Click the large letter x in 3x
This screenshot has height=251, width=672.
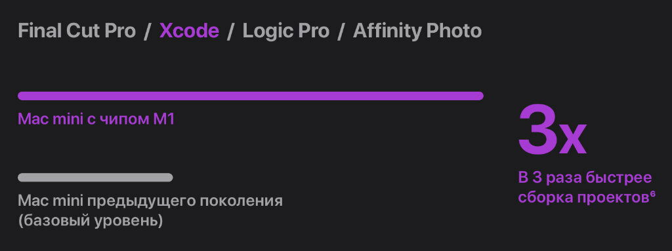pyautogui.click(x=572, y=138)
